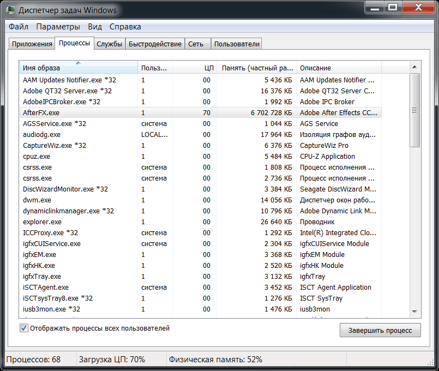439x371 pixels.
Task: Sort by the ЦП column header
Action: (x=195, y=68)
